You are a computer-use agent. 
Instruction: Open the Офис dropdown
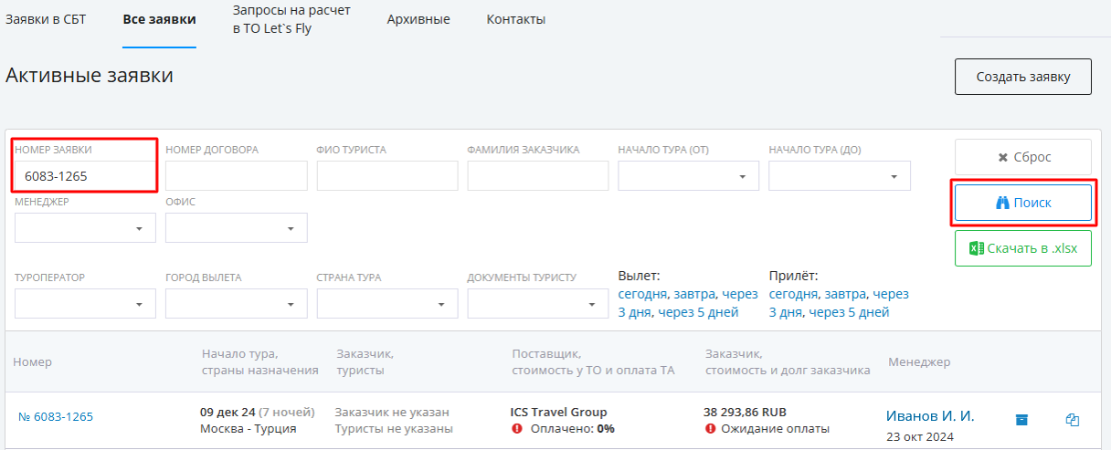tap(236, 228)
